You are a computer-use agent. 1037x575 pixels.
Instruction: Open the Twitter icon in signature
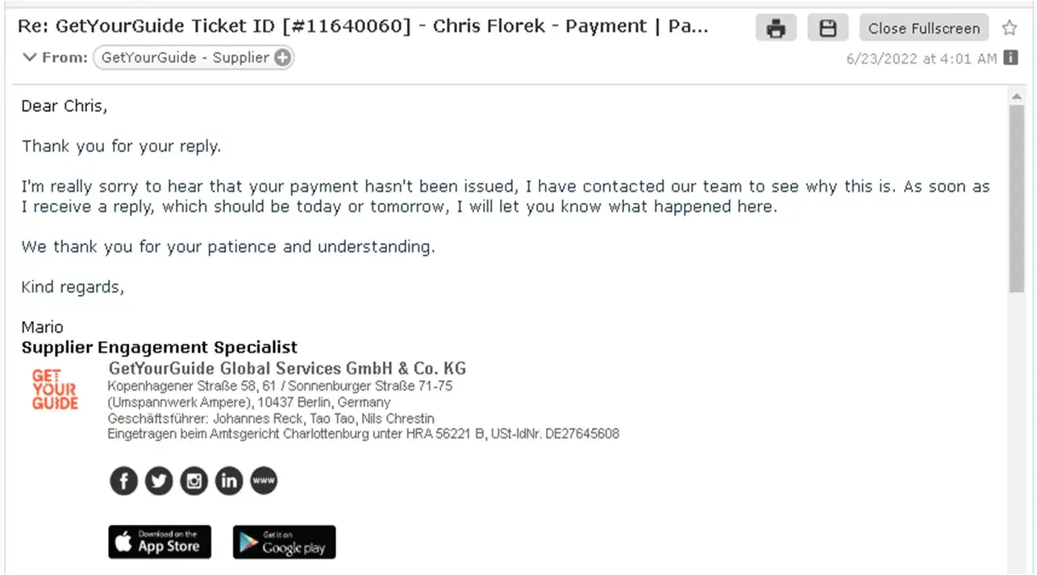159,482
